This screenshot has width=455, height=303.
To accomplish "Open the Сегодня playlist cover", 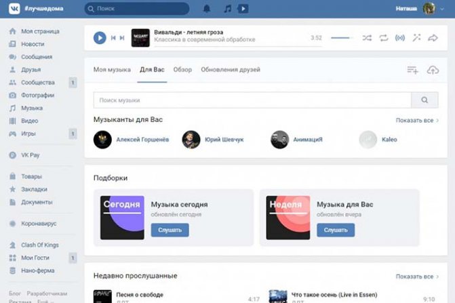I will point(122,218).
